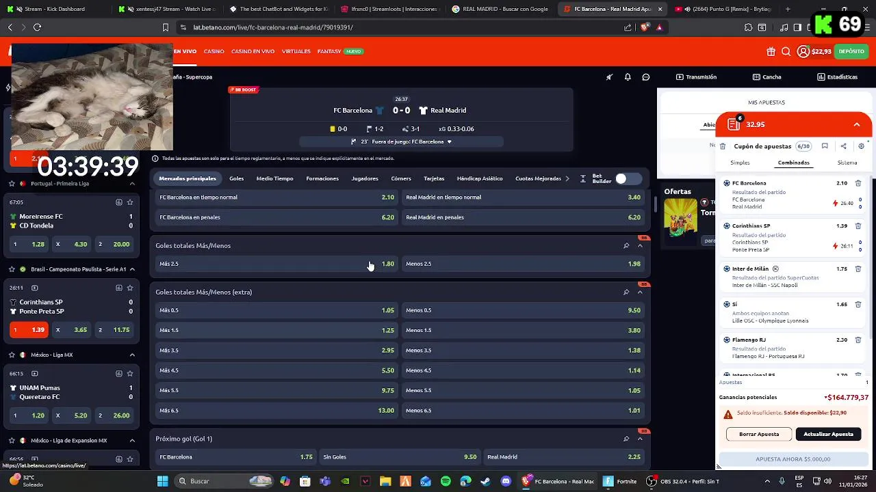
Task: Open the gift promotions icon
Action: pos(771,51)
